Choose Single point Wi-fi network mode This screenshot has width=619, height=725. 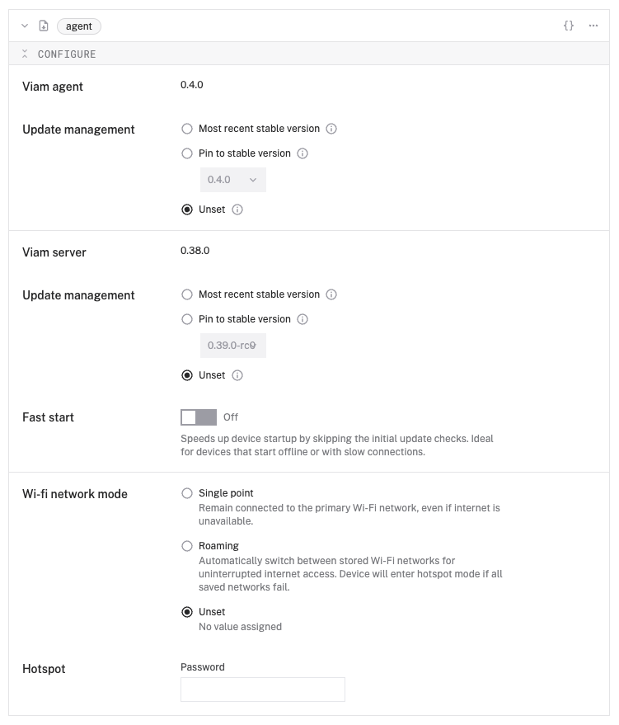187,493
